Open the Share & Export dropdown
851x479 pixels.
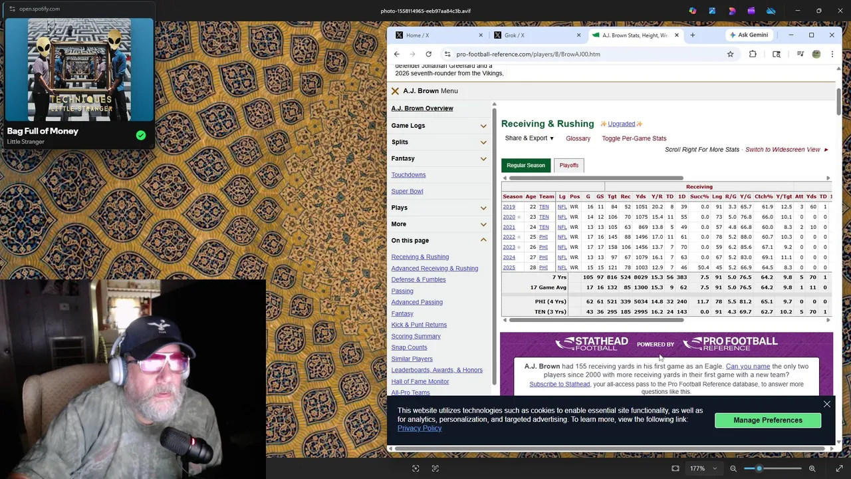(x=529, y=138)
